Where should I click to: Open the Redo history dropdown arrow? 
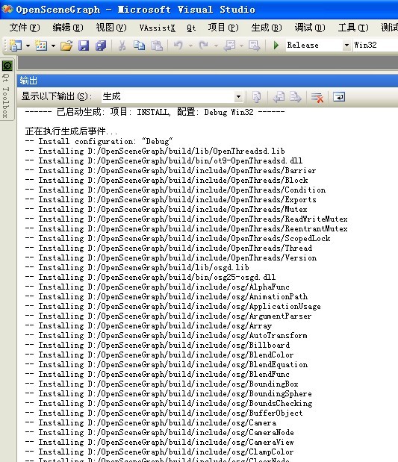coord(216,46)
